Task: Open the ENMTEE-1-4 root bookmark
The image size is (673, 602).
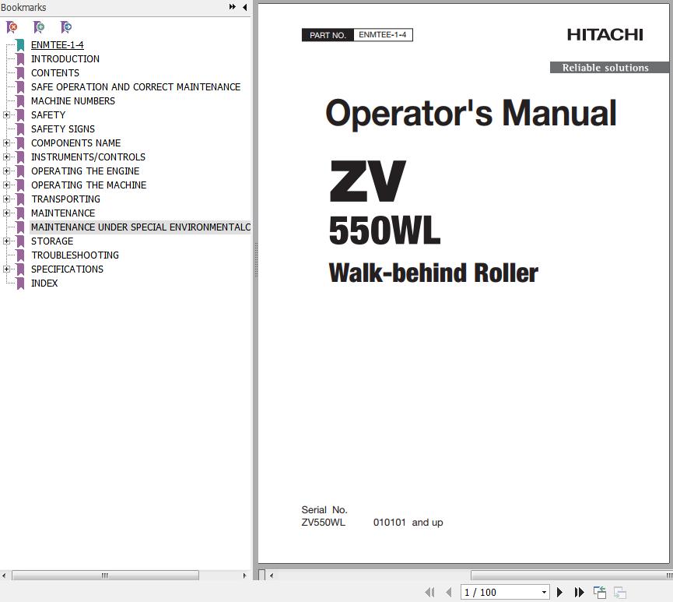Action: (x=57, y=45)
